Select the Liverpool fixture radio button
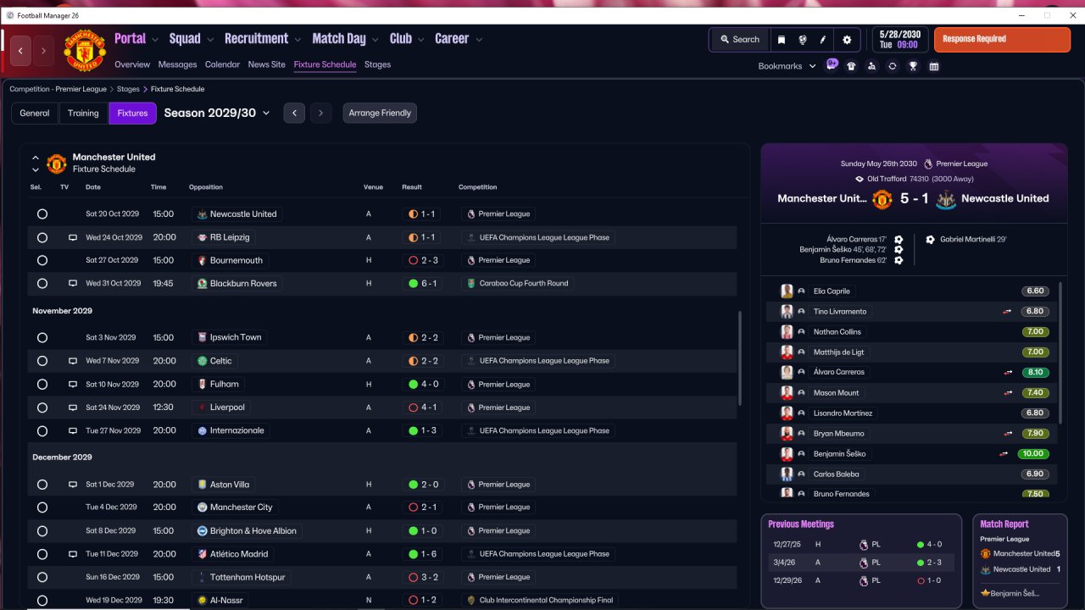The width and height of the screenshot is (1085, 610). 42,408
